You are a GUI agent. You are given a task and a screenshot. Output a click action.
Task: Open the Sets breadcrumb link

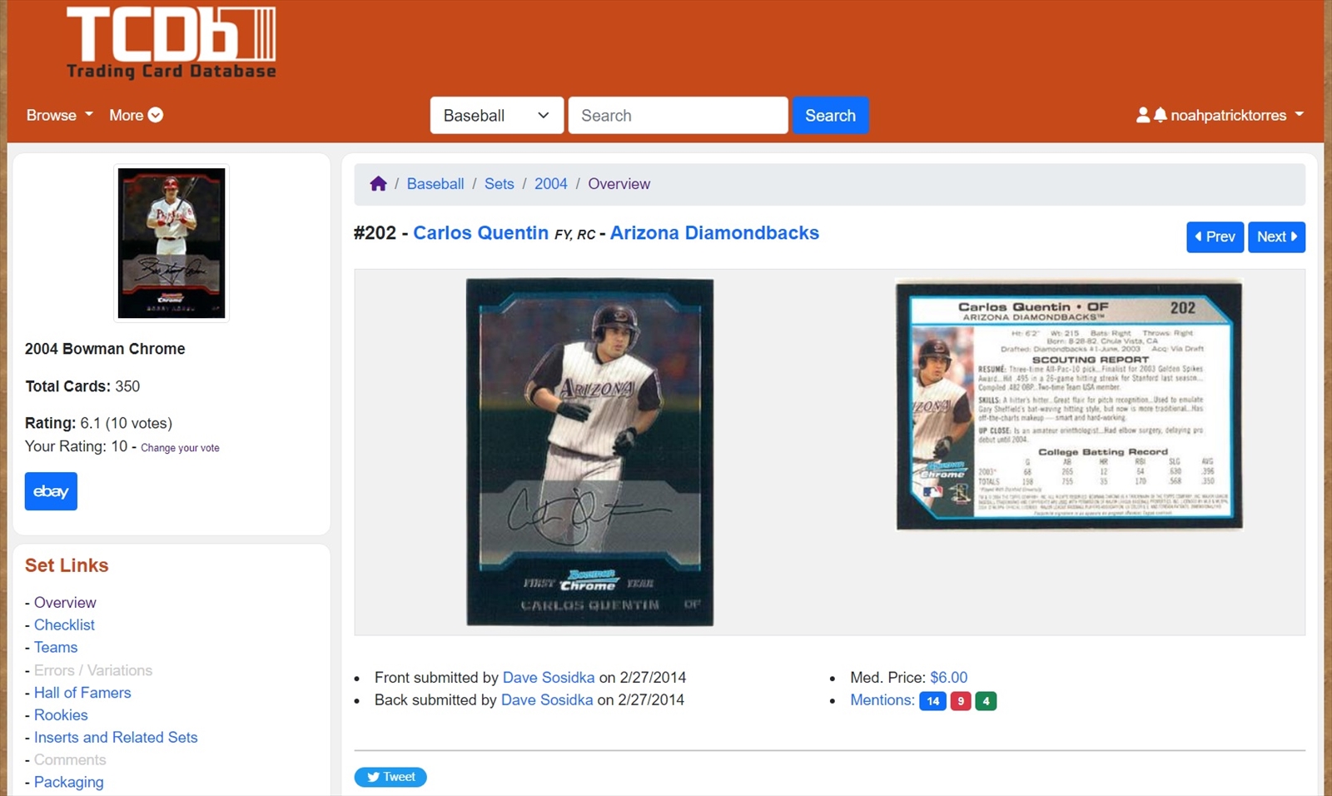499,183
